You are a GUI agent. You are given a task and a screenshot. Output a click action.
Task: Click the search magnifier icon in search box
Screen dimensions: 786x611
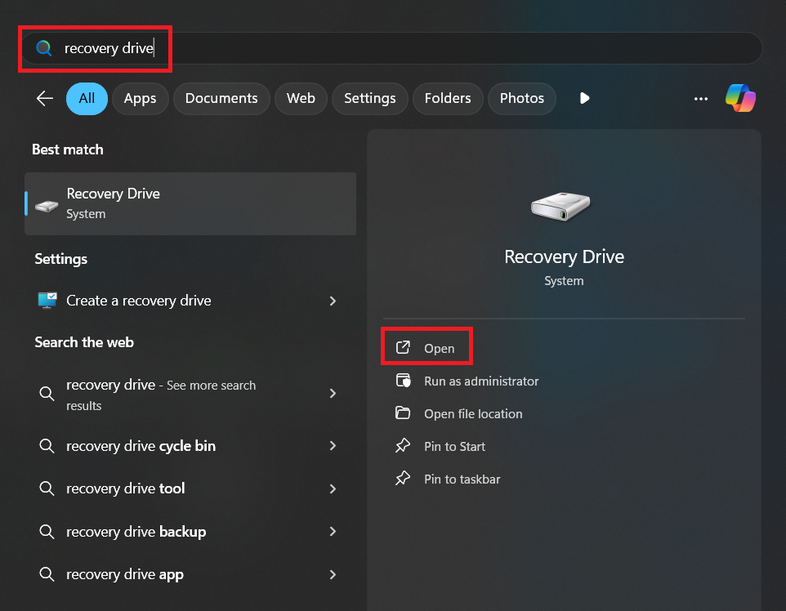tap(44, 48)
